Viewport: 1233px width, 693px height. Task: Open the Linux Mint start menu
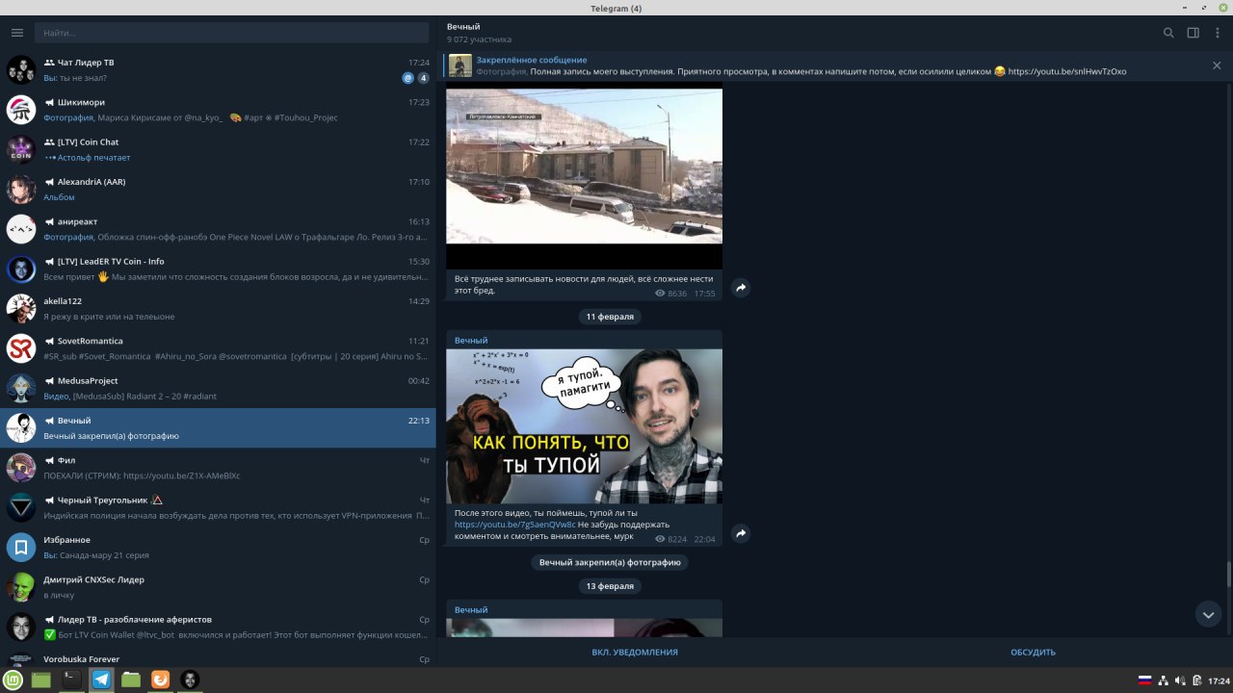(11, 680)
